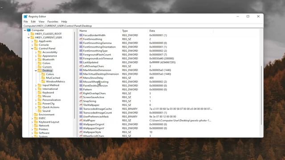Viewport: 285px width, 160px height.
Task: Click the binary icon beside UserPreferencesMask
Action: tap(81, 116)
